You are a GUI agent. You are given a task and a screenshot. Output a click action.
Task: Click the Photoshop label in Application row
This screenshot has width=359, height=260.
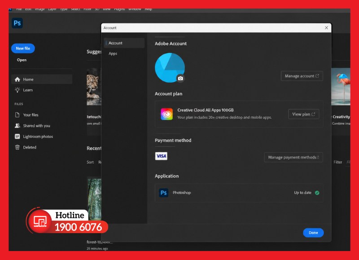pos(182,193)
